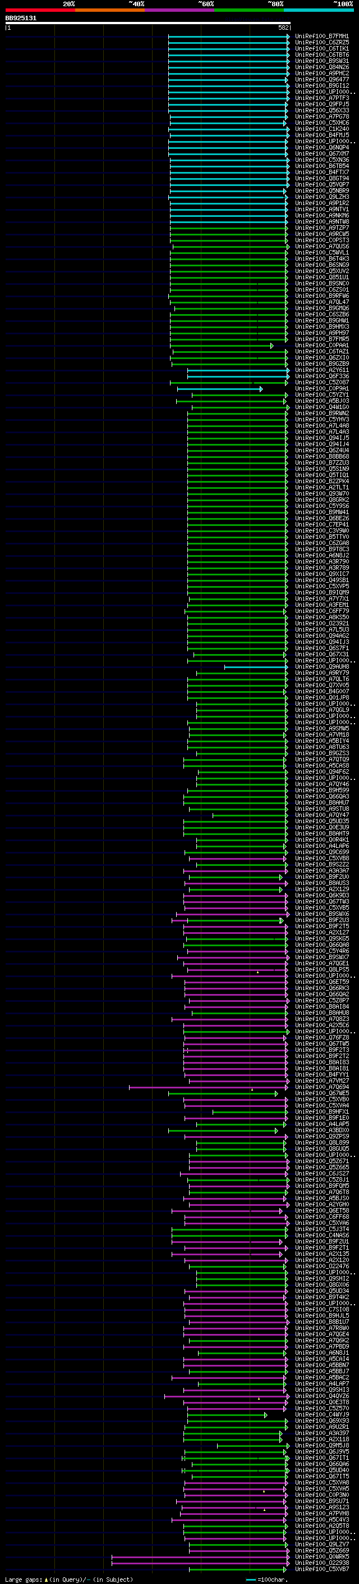Open hit UniRef100_C6TIK1
Viewport: 359px width, 1584px height.
(321, 48)
